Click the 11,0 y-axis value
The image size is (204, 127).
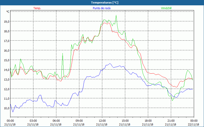(7, 99)
